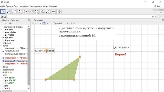Click the Redo arrow button
164x92 pixels.
click(x=161, y=10)
